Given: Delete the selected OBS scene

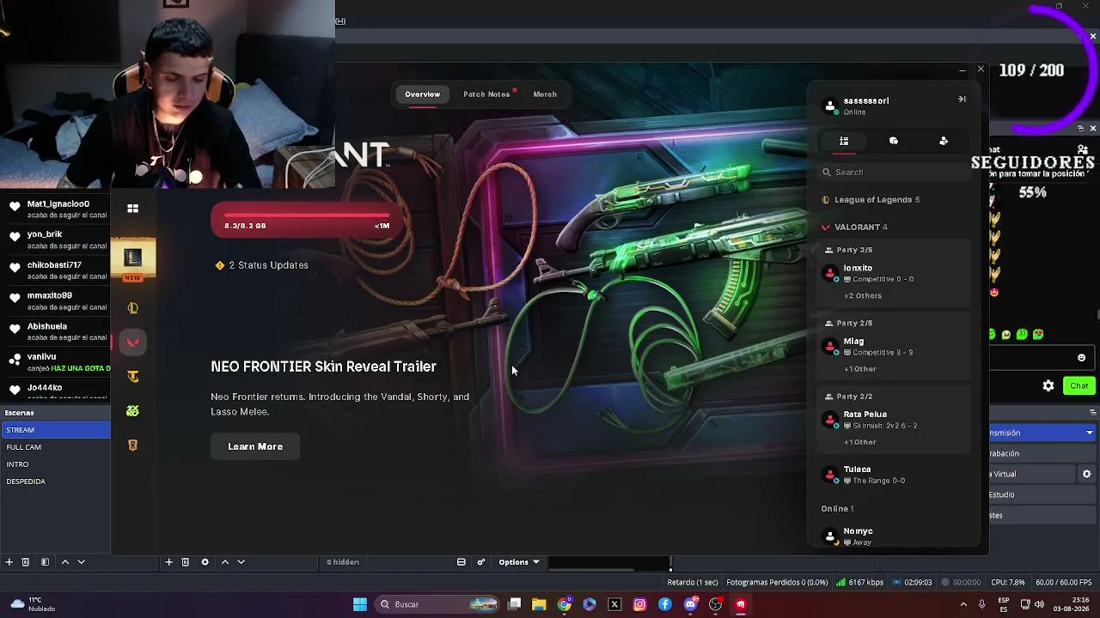Looking at the screenshot, I should [26, 562].
